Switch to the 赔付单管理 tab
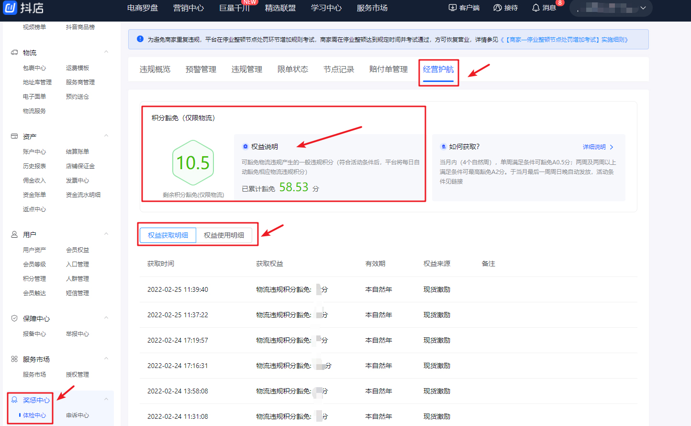This screenshot has height=426, width=691. tap(389, 69)
